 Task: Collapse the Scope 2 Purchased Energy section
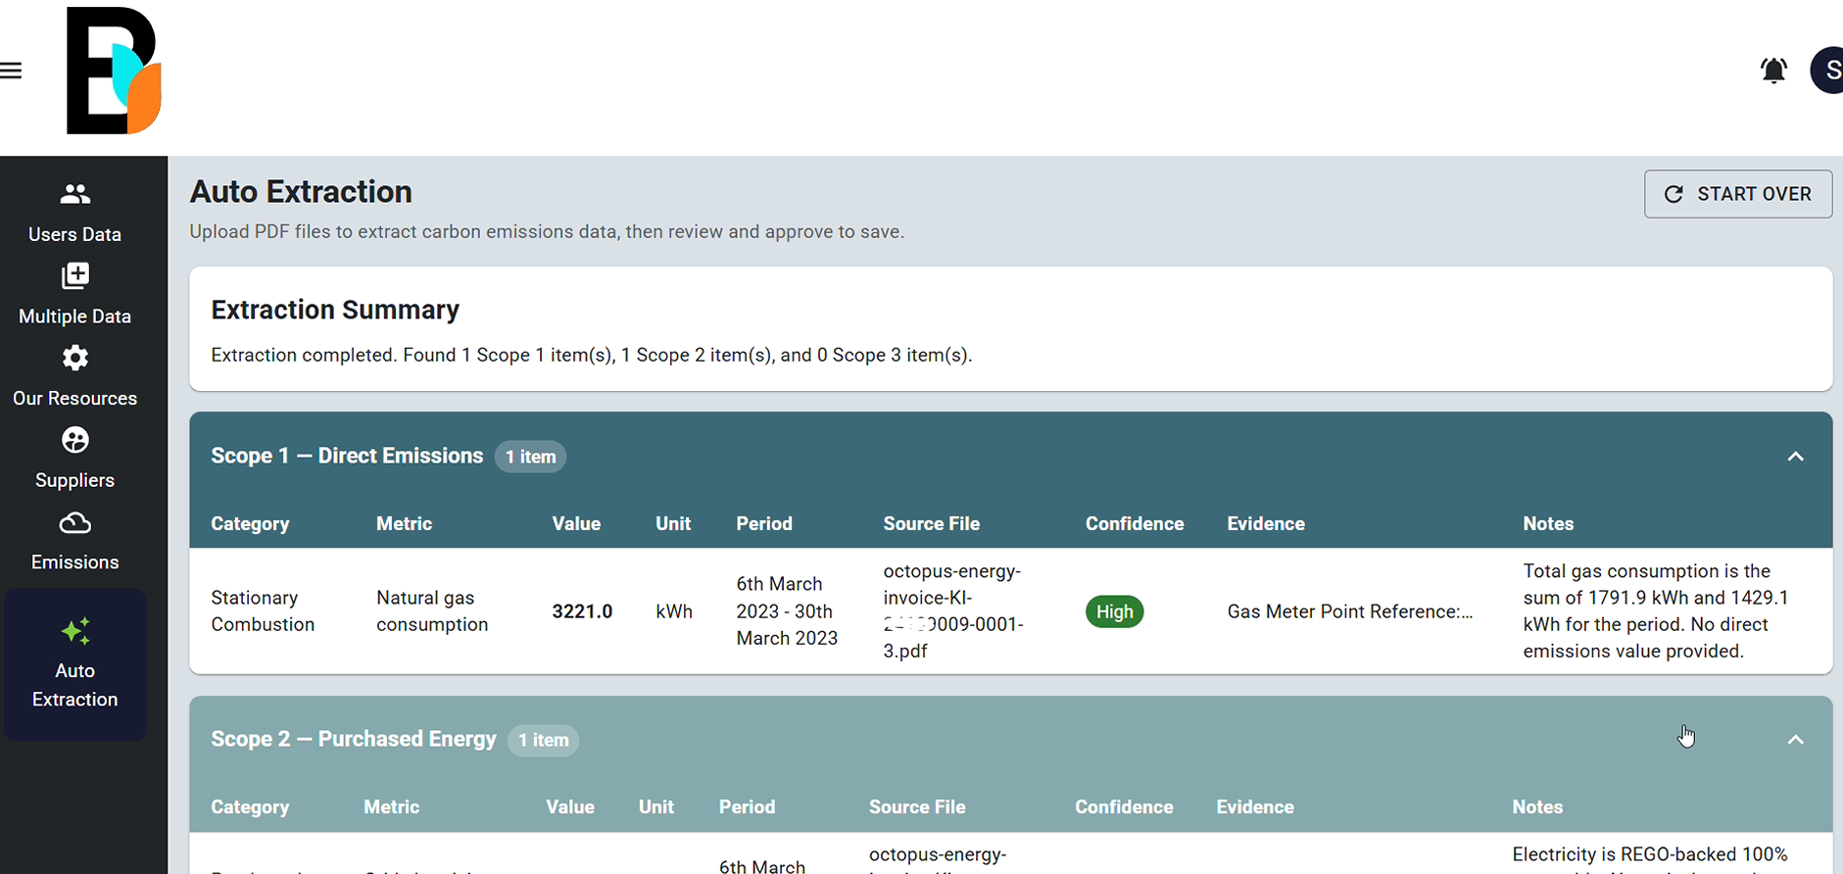point(1795,740)
